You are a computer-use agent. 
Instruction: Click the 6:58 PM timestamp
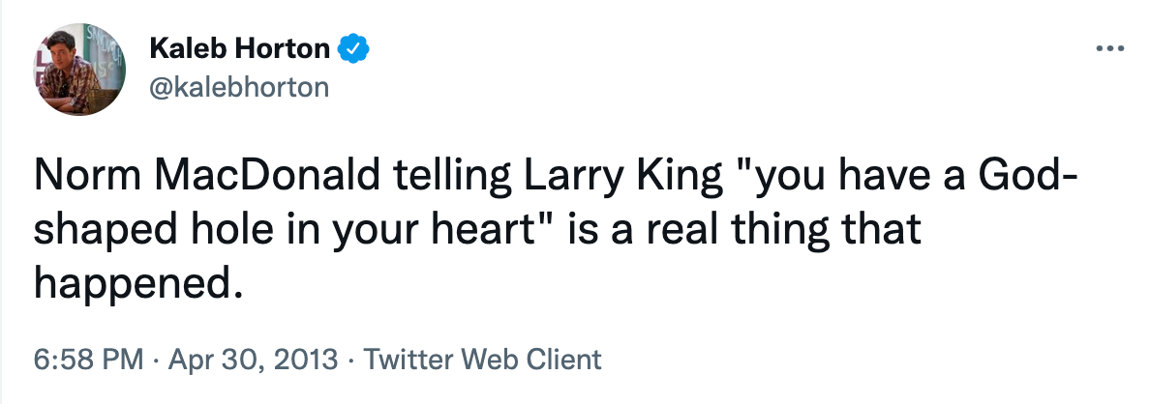pyautogui.click(x=88, y=361)
